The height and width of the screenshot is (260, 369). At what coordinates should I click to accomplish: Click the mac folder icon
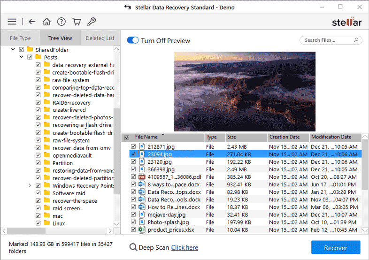pyautogui.click(x=47, y=215)
